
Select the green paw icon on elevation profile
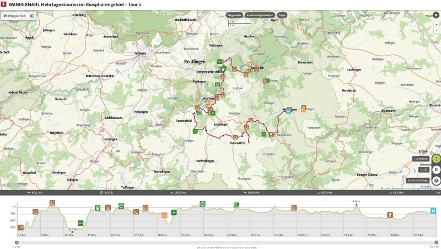click(x=97, y=208)
